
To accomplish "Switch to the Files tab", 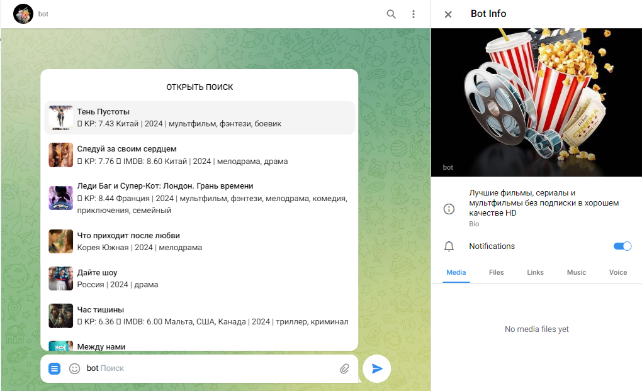I will pos(496,272).
